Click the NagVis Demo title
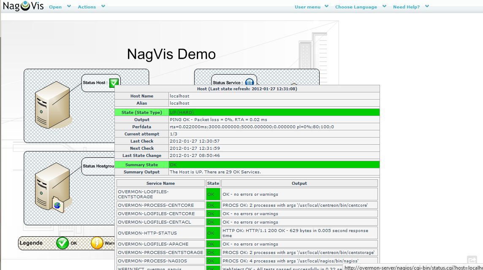Image resolution: width=483 pixels, height=270 pixels. 171,54
